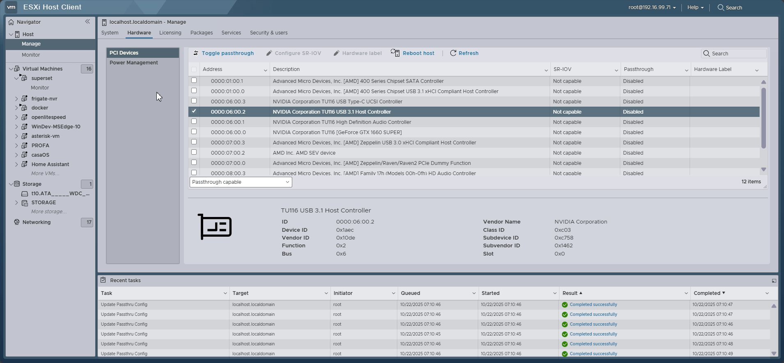Check the GeForce GTX 1660 SUPER row checkbox
This screenshot has height=363, width=784.
(x=194, y=132)
